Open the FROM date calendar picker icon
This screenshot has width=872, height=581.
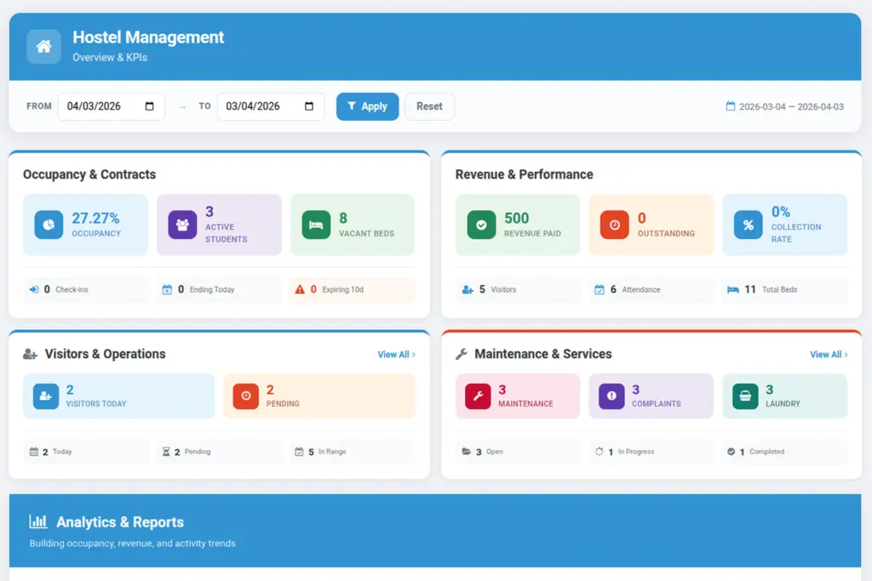tap(149, 106)
